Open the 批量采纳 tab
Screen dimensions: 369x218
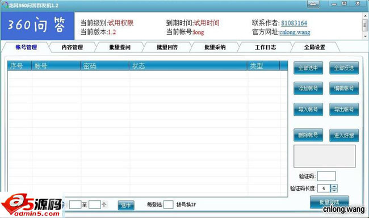pos(215,47)
